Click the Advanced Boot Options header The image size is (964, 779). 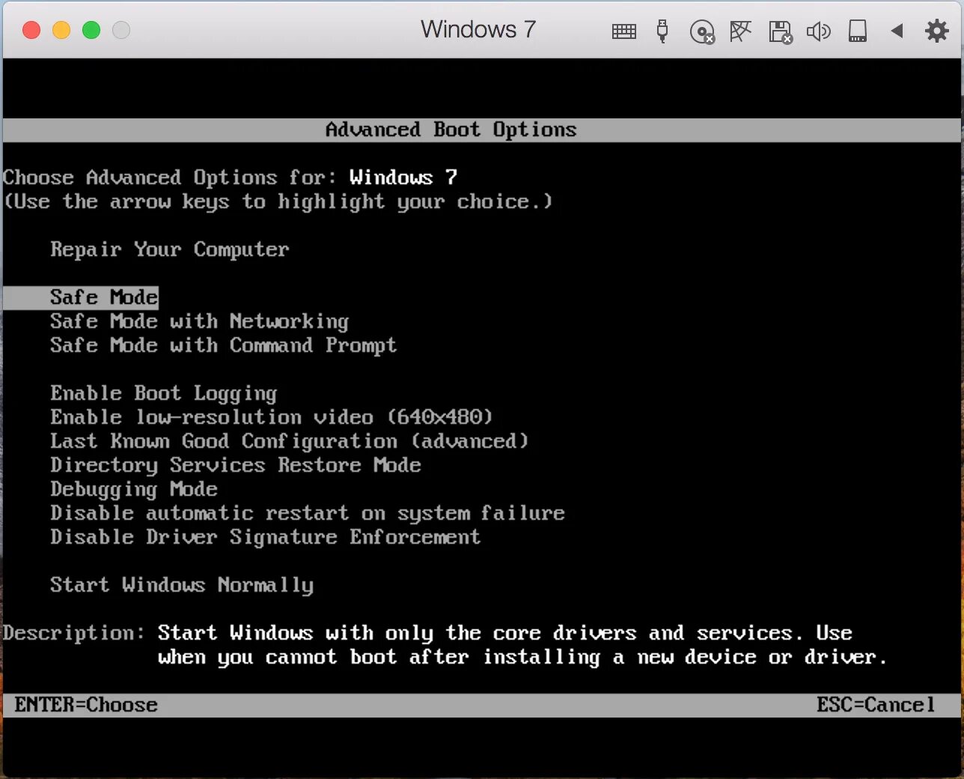451,130
